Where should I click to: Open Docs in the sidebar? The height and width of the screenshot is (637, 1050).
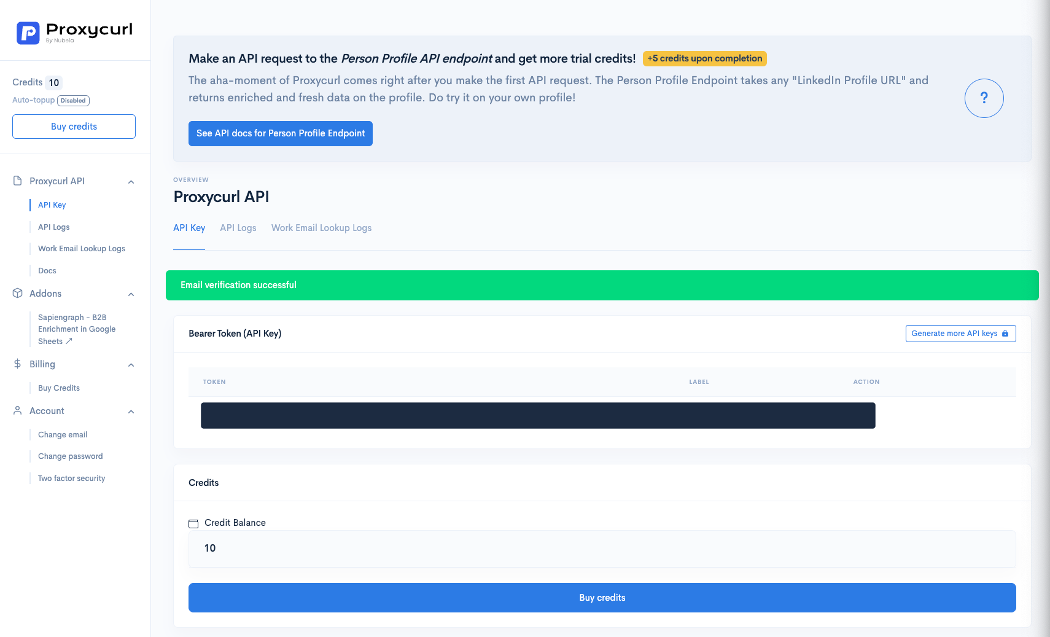point(47,271)
